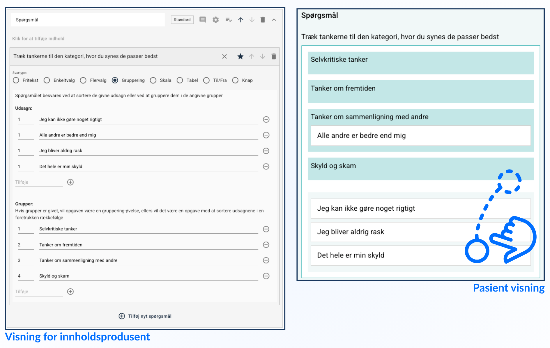Mark the question as favorite with star icon
The width and height of the screenshot is (550, 348).
click(240, 56)
